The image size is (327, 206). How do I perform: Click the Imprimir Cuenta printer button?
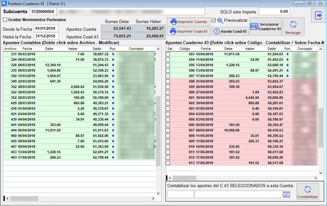click(x=189, y=22)
